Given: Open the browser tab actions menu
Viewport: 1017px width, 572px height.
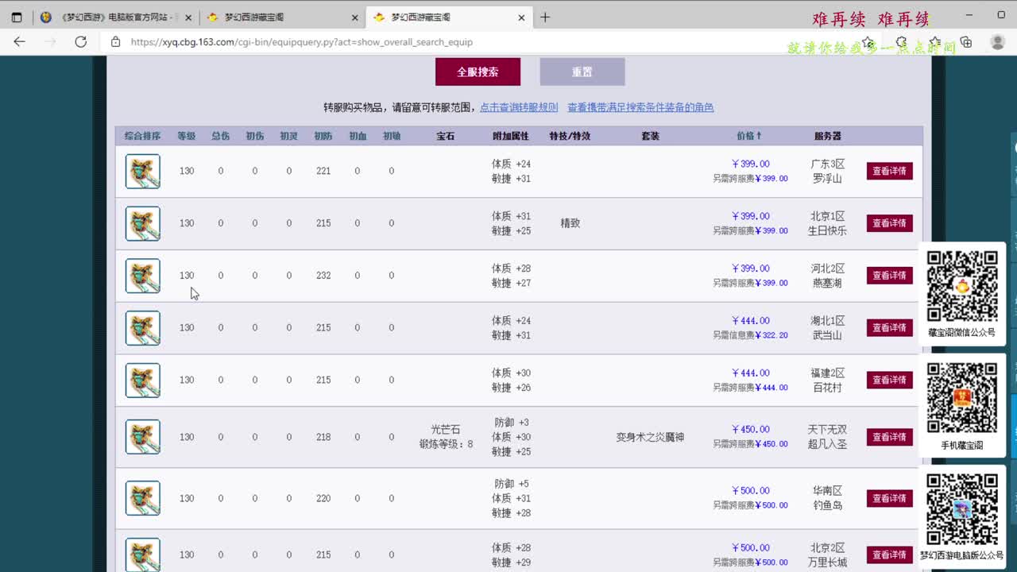Looking at the screenshot, I should 17,17.
